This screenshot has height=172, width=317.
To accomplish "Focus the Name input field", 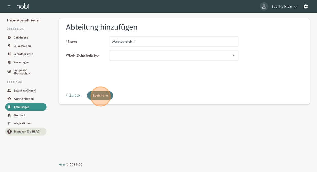I will tap(174, 42).
